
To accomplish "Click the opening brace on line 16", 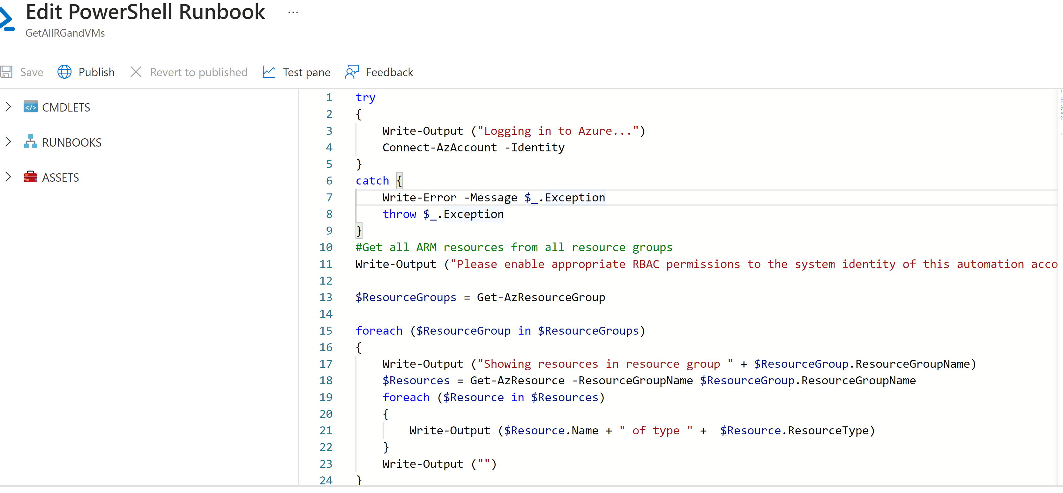I will [x=359, y=347].
